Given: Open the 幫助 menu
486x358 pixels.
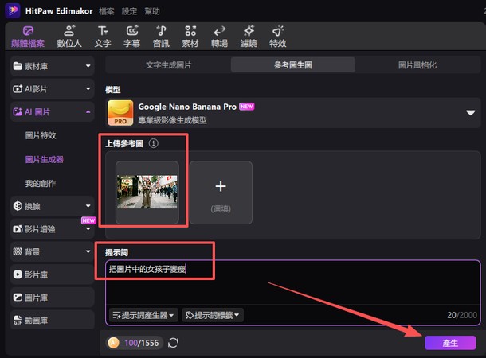Looking at the screenshot, I should tap(152, 11).
